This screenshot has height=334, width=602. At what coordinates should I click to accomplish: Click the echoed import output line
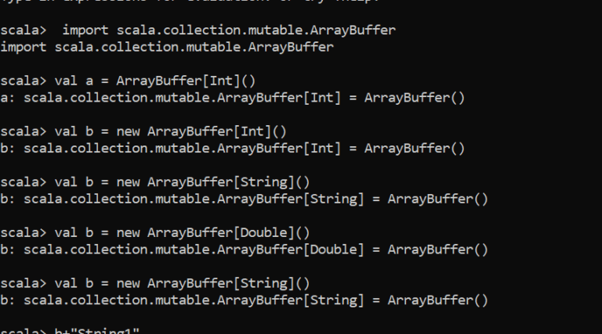pos(167,47)
